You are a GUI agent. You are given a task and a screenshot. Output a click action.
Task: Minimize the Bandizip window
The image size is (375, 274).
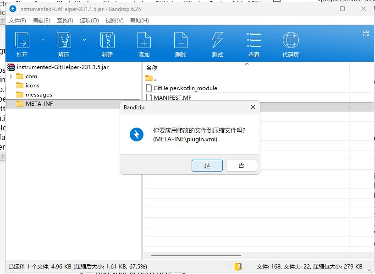tap(322, 9)
